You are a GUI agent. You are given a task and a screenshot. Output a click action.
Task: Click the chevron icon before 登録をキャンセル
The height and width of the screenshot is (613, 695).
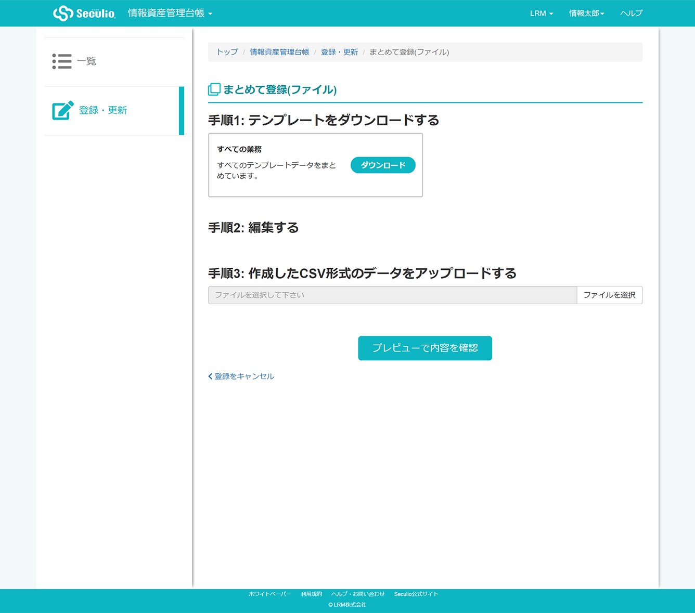(x=210, y=376)
